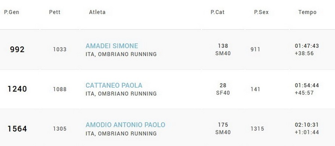Sort by the Tempo column header
Viewport: 335px width, 146px height.
pyautogui.click(x=307, y=12)
